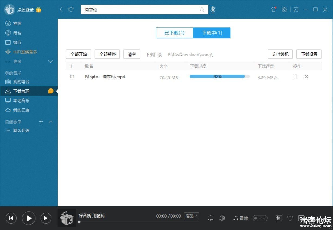Click the 全部开始 button
Image resolution: width=333 pixels, height=230 pixels.
click(x=79, y=54)
